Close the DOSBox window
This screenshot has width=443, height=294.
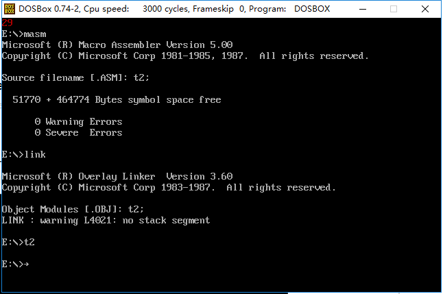pyautogui.click(x=425, y=9)
